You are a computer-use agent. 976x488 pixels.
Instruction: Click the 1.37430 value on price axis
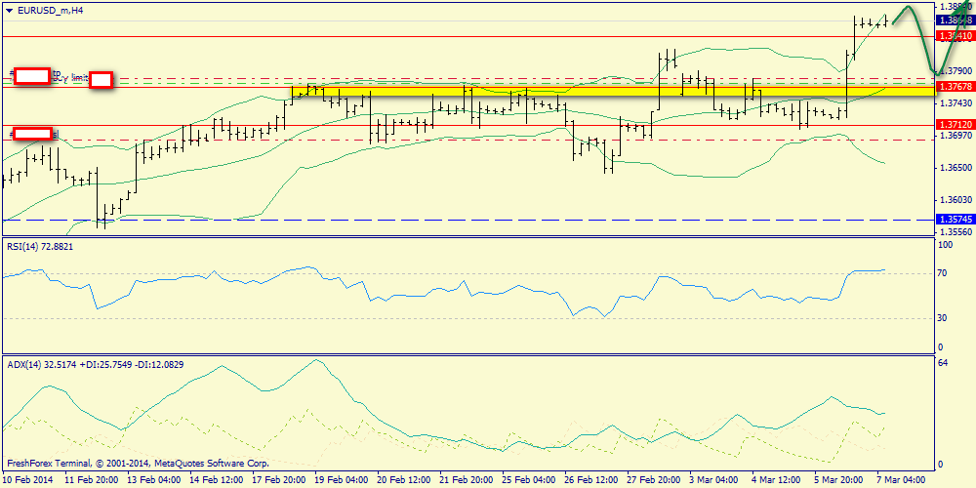pos(956,102)
